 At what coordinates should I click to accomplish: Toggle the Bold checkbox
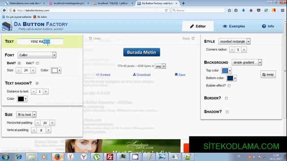tap(19, 63)
